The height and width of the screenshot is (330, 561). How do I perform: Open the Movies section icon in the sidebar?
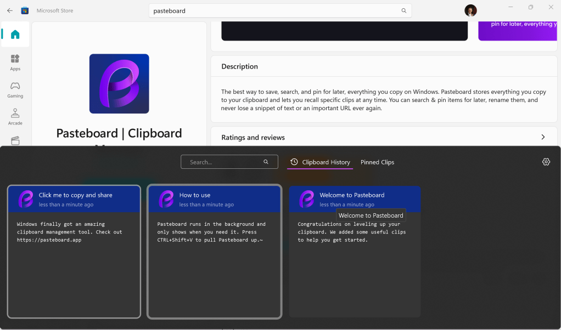15,140
